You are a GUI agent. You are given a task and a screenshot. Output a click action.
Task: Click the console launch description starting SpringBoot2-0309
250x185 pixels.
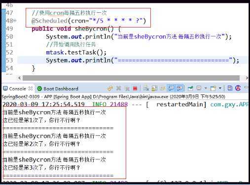tap(113, 96)
